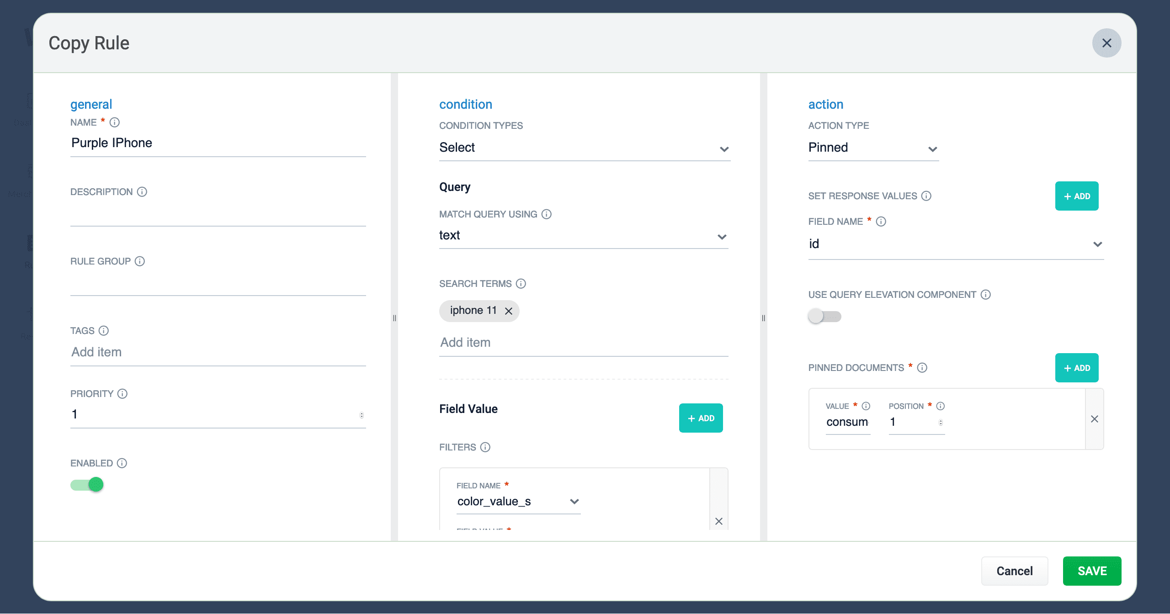Image resolution: width=1170 pixels, height=614 pixels.
Task: Toggle the ENABLED switch off
Action: coord(87,485)
